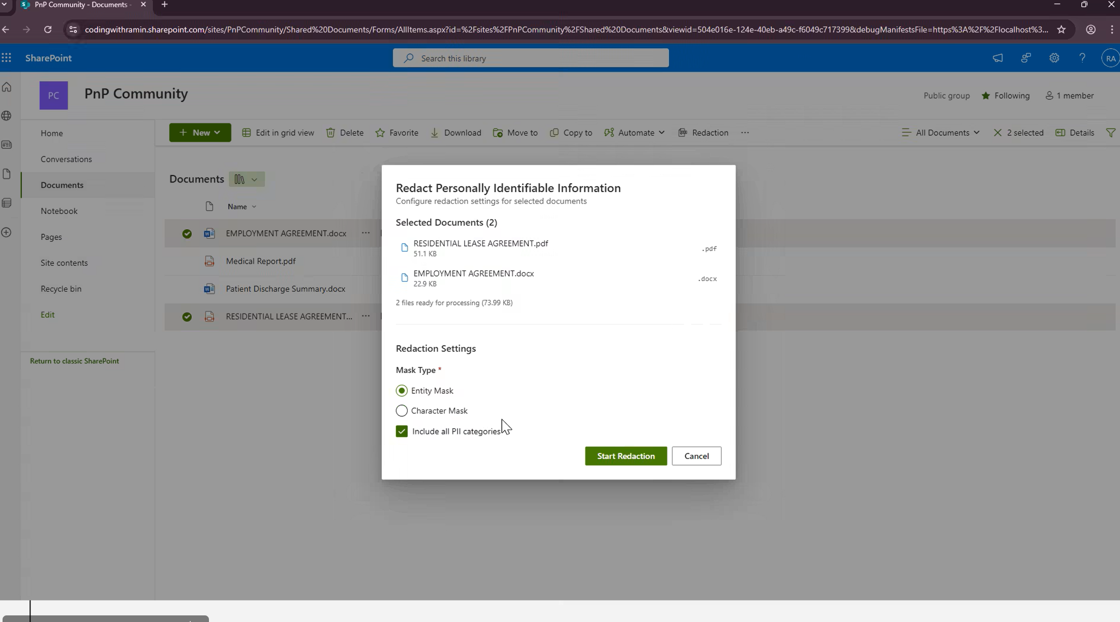Click the Download command in toolbar

pos(456,133)
